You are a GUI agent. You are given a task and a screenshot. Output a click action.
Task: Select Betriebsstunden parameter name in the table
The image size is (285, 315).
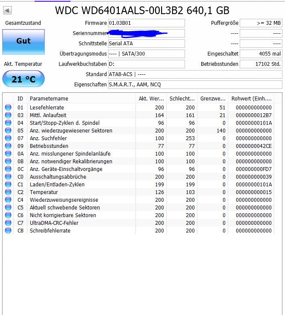(49, 146)
